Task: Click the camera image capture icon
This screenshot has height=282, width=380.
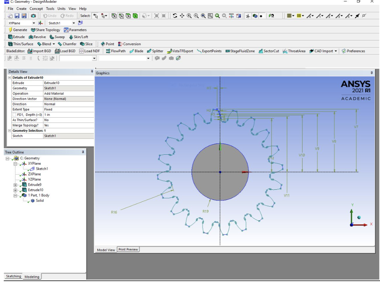Action: pos(33,16)
